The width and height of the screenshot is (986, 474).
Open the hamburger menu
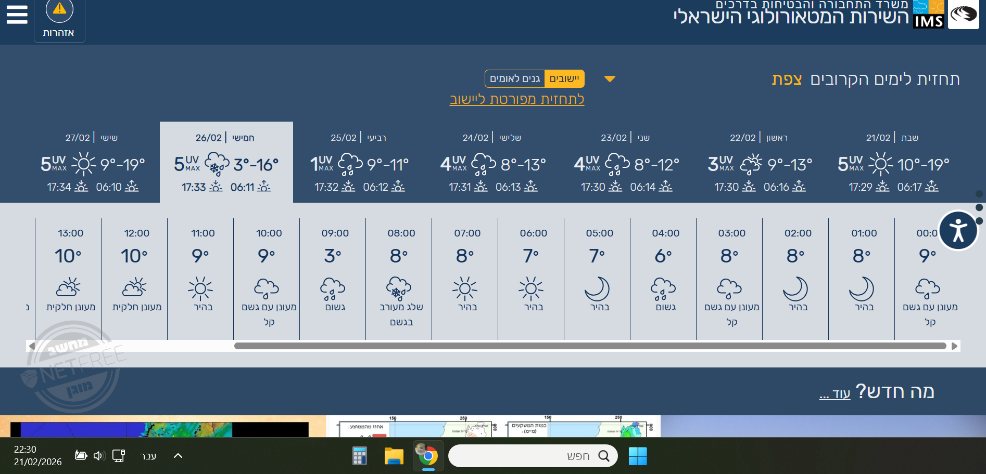click(x=17, y=15)
